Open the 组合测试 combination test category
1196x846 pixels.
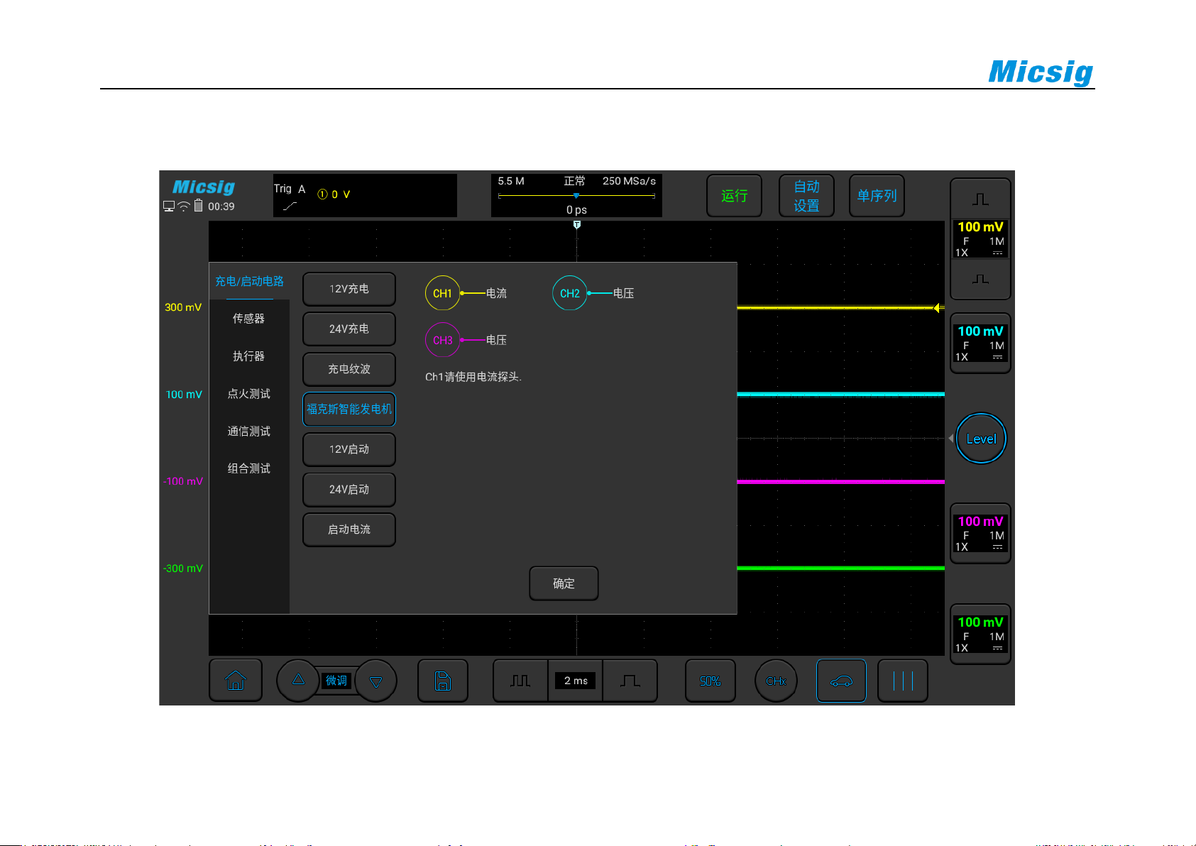click(249, 468)
